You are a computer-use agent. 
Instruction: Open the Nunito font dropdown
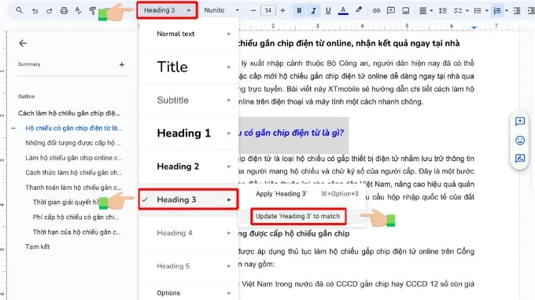click(x=221, y=10)
